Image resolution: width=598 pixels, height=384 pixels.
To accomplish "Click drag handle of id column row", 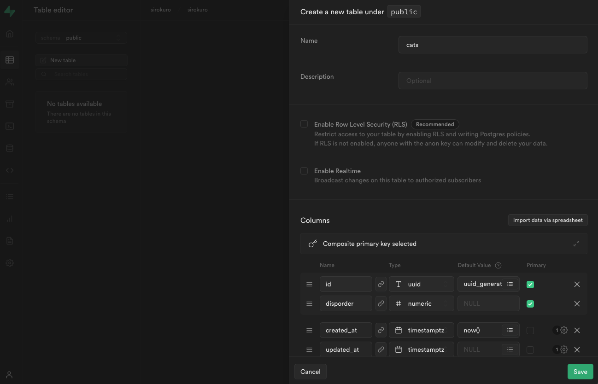I will click(310, 284).
